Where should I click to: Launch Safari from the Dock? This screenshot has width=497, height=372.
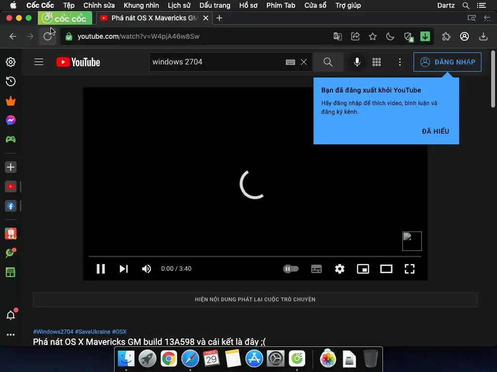pyautogui.click(x=190, y=359)
